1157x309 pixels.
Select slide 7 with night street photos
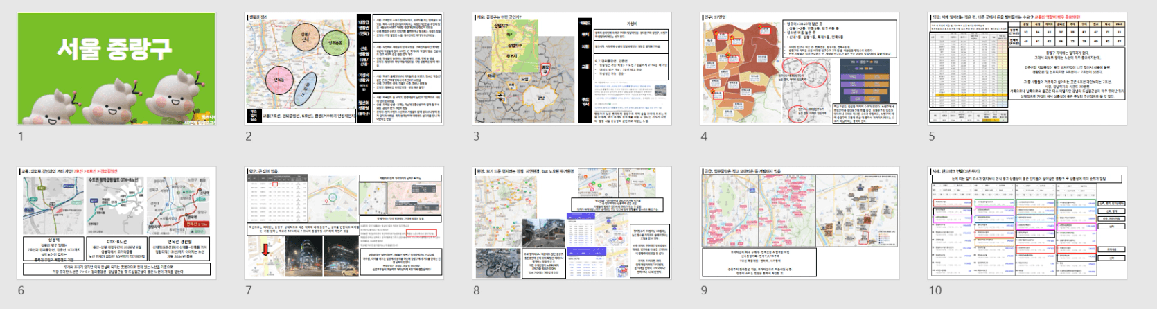(344, 223)
